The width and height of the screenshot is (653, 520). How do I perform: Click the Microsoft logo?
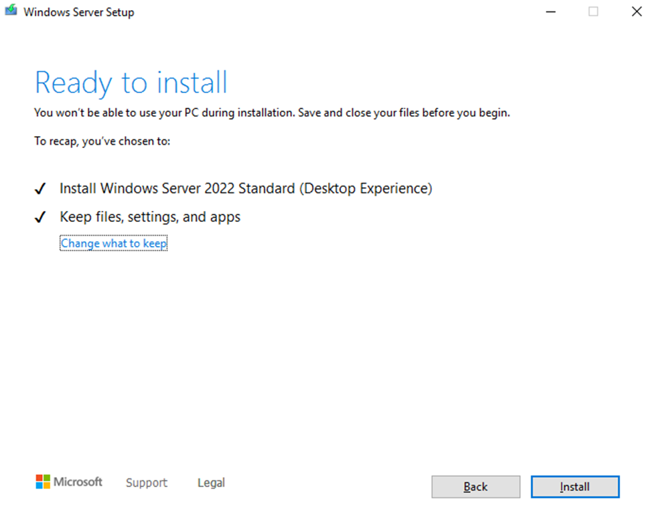(69, 482)
